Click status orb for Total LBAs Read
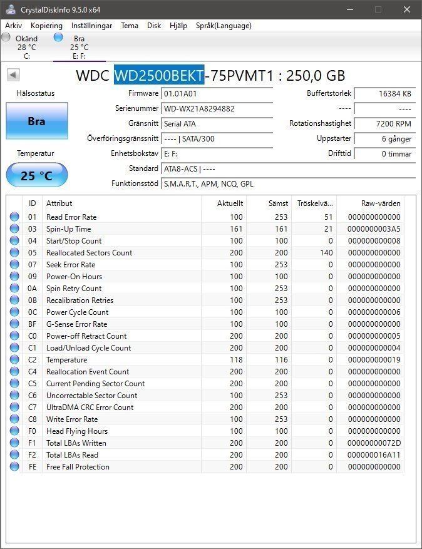The height and width of the screenshot is (549, 422). coord(14,455)
